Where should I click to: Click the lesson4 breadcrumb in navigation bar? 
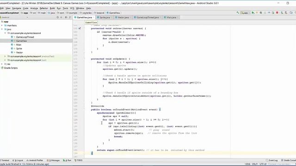click(x=99, y=13)
